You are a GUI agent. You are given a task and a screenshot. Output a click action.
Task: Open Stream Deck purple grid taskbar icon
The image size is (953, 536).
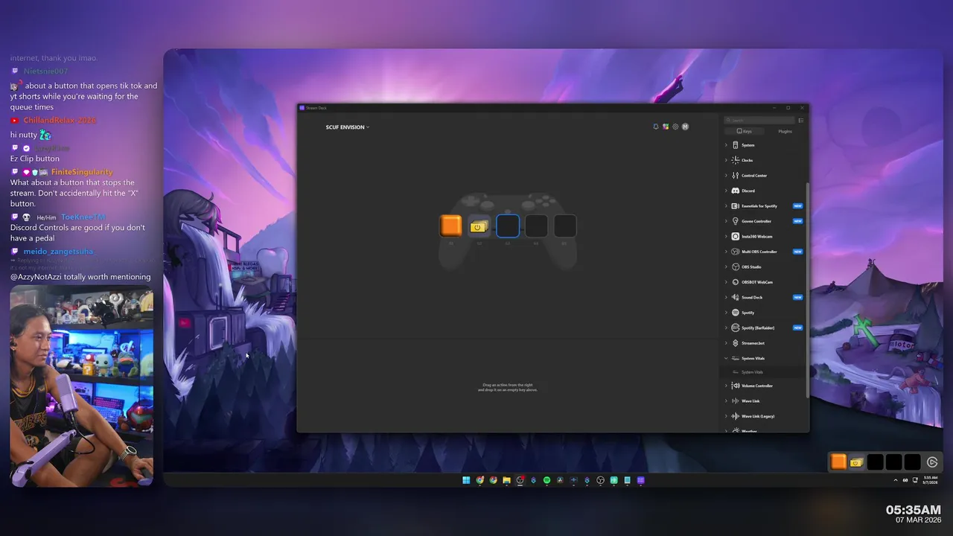point(640,480)
